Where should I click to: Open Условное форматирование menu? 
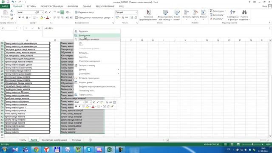148,15
